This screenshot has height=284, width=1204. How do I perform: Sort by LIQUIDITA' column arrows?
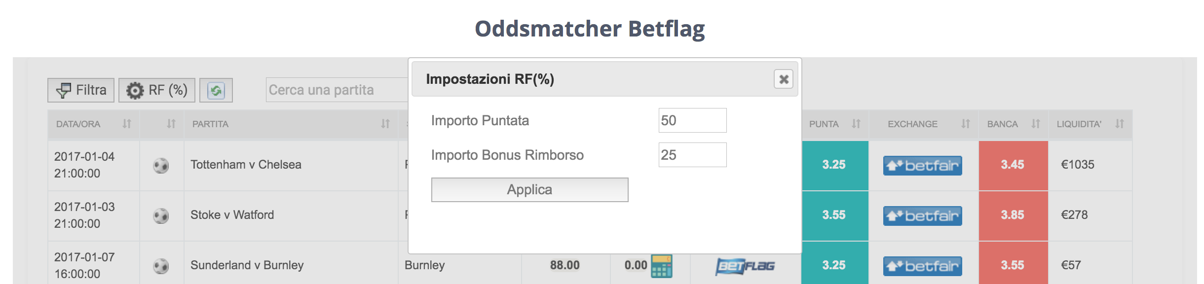[1120, 124]
